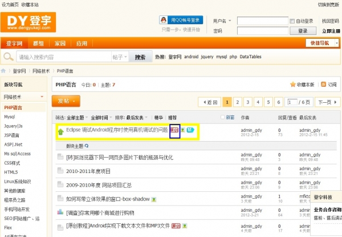Click 网络技术 in breadcrumb
The height and width of the screenshot is (237, 342).
point(41,71)
